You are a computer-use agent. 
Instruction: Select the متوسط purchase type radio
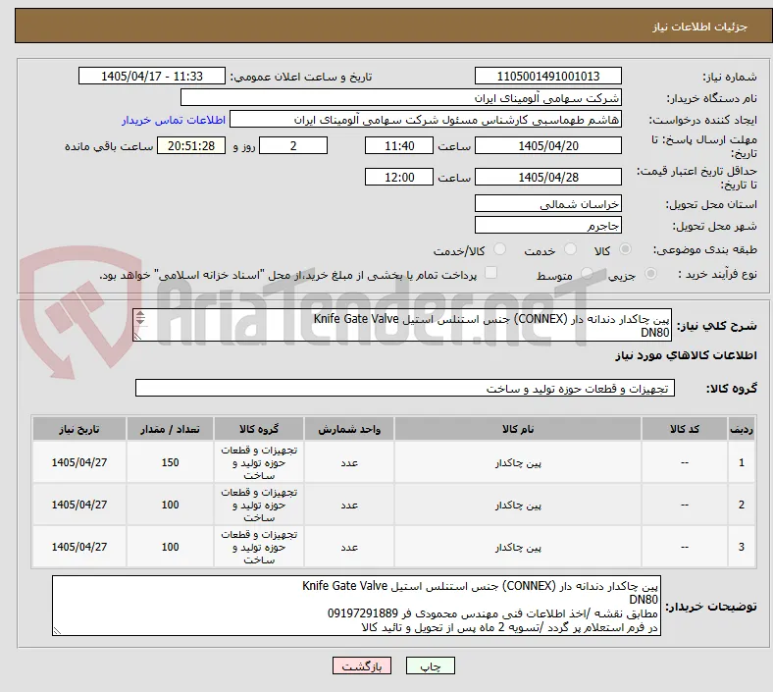587,273
